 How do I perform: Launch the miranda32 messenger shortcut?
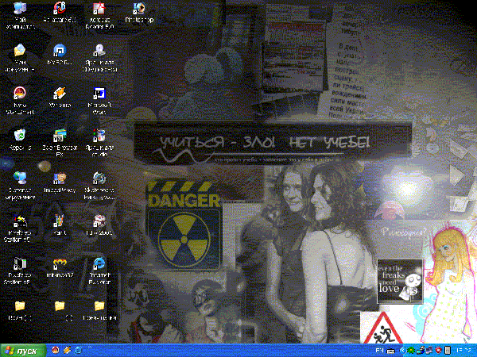click(x=60, y=267)
